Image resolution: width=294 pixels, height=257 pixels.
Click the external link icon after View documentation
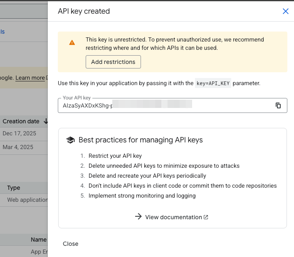206,217
